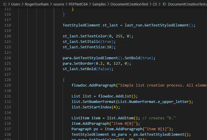Click 'SetFontSize' method on line 122

[x=92, y=47]
